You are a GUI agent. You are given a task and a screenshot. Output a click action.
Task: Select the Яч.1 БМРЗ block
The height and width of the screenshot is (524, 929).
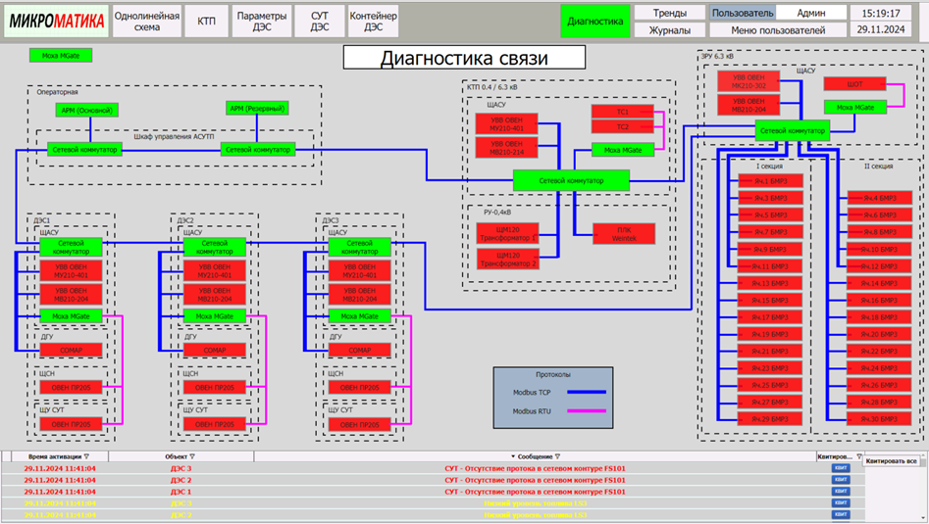[770, 181]
